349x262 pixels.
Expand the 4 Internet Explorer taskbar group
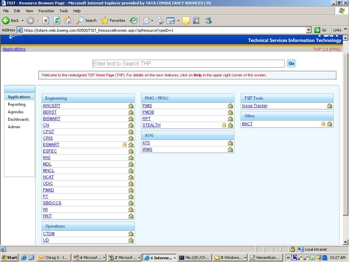pyautogui.click(x=174, y=258)
